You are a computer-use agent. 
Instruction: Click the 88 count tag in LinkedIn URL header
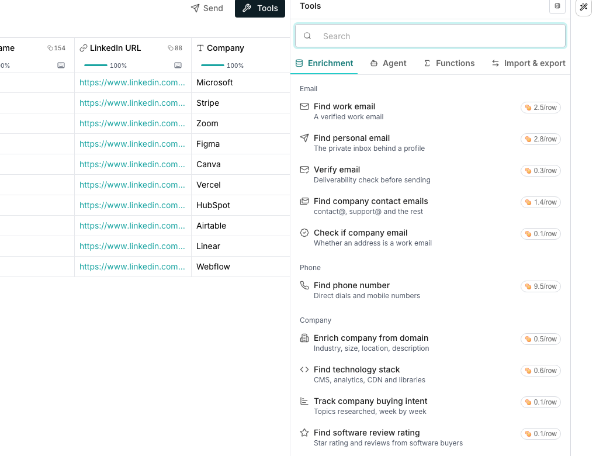point(175,48)
